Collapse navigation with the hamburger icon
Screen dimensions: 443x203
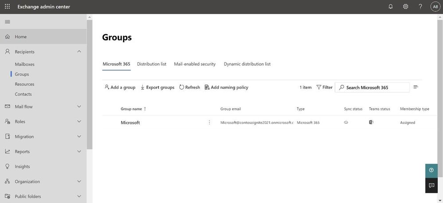pos(8,21)
